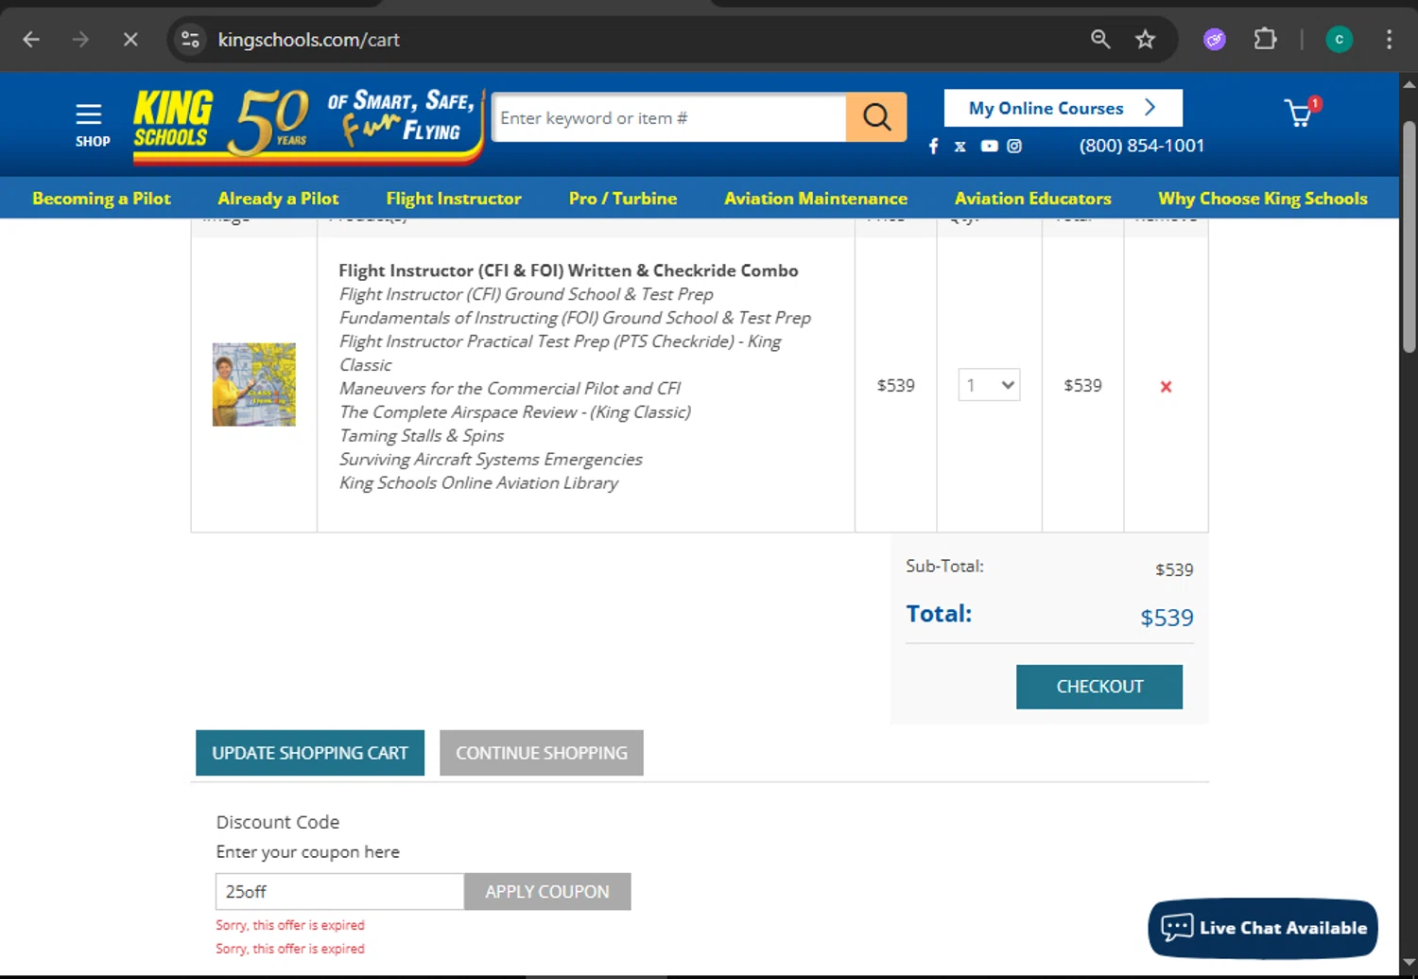Open Why Choose King Schools menu

point(1263,199)
